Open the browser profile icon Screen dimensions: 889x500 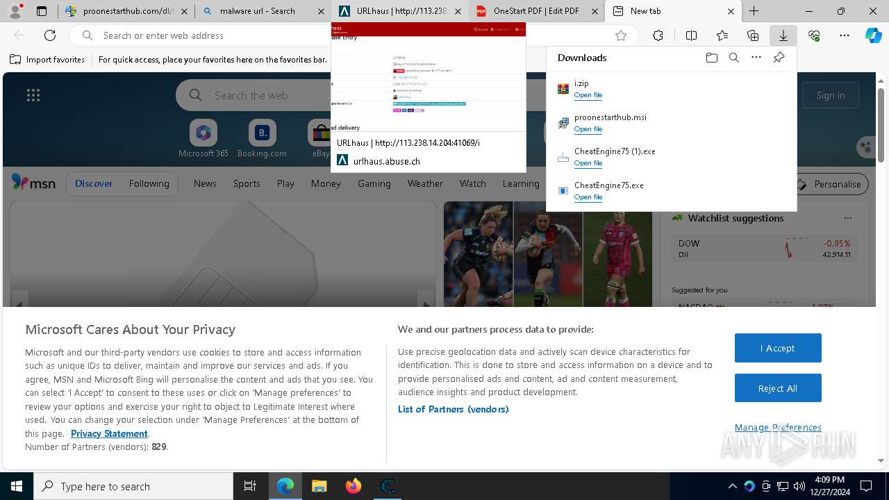[x=15, y=11]
